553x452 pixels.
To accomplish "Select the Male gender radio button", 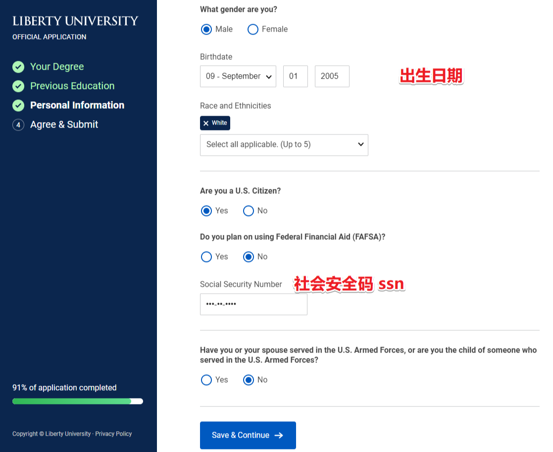I will (206, 29).
